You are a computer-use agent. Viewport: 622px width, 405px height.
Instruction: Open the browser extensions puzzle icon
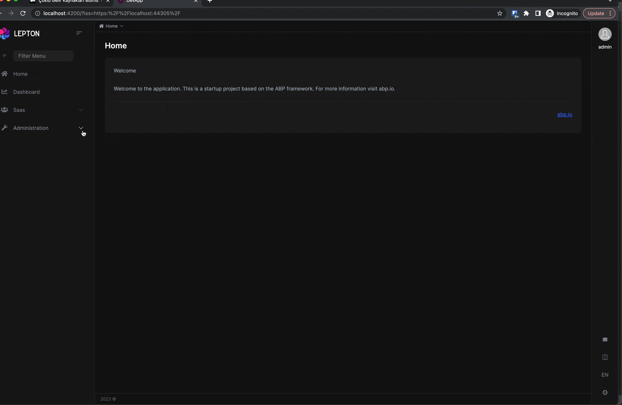coord(526,13)
